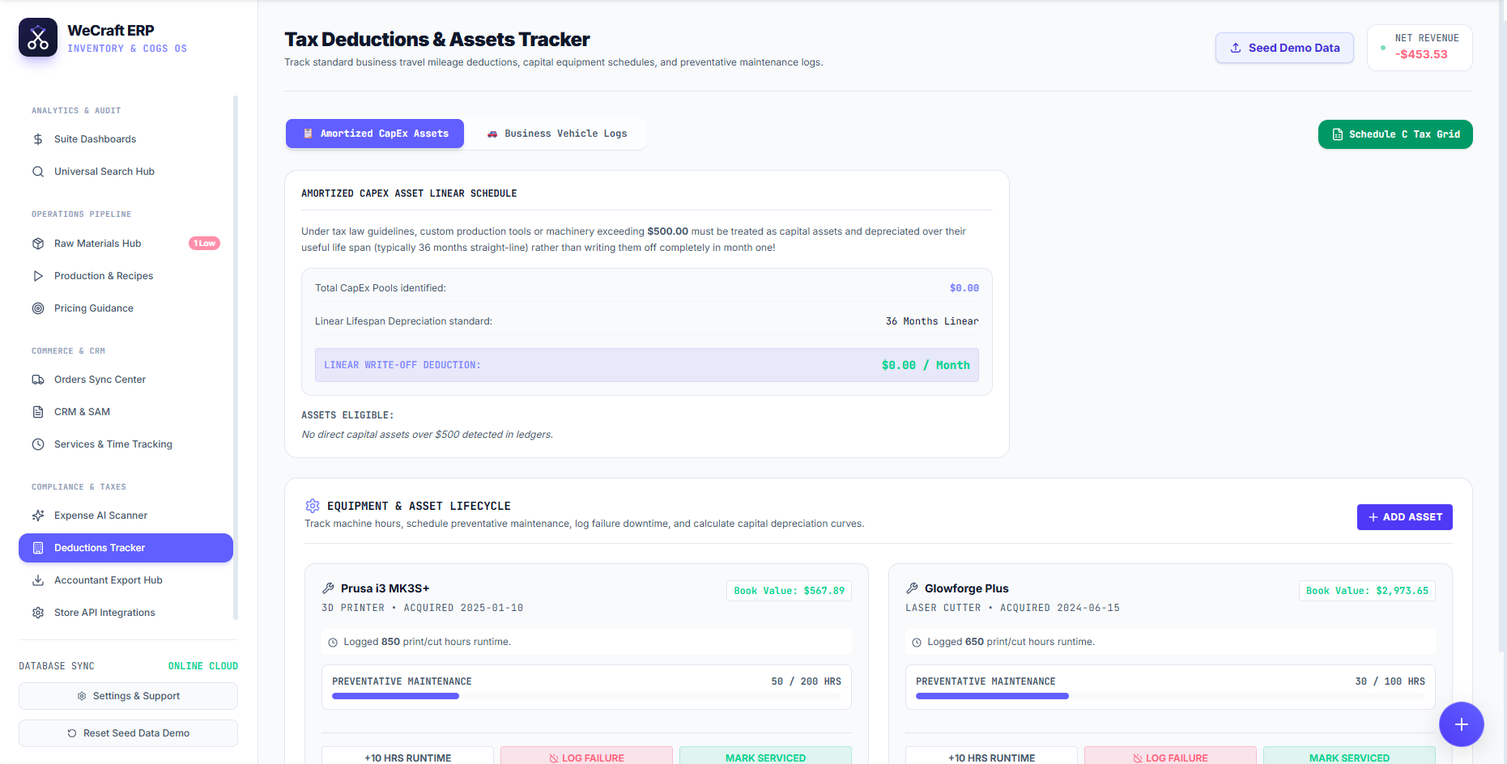Click the sidebar vertical scrollbar
1507x764 pixels.
[x=236, y=357]
